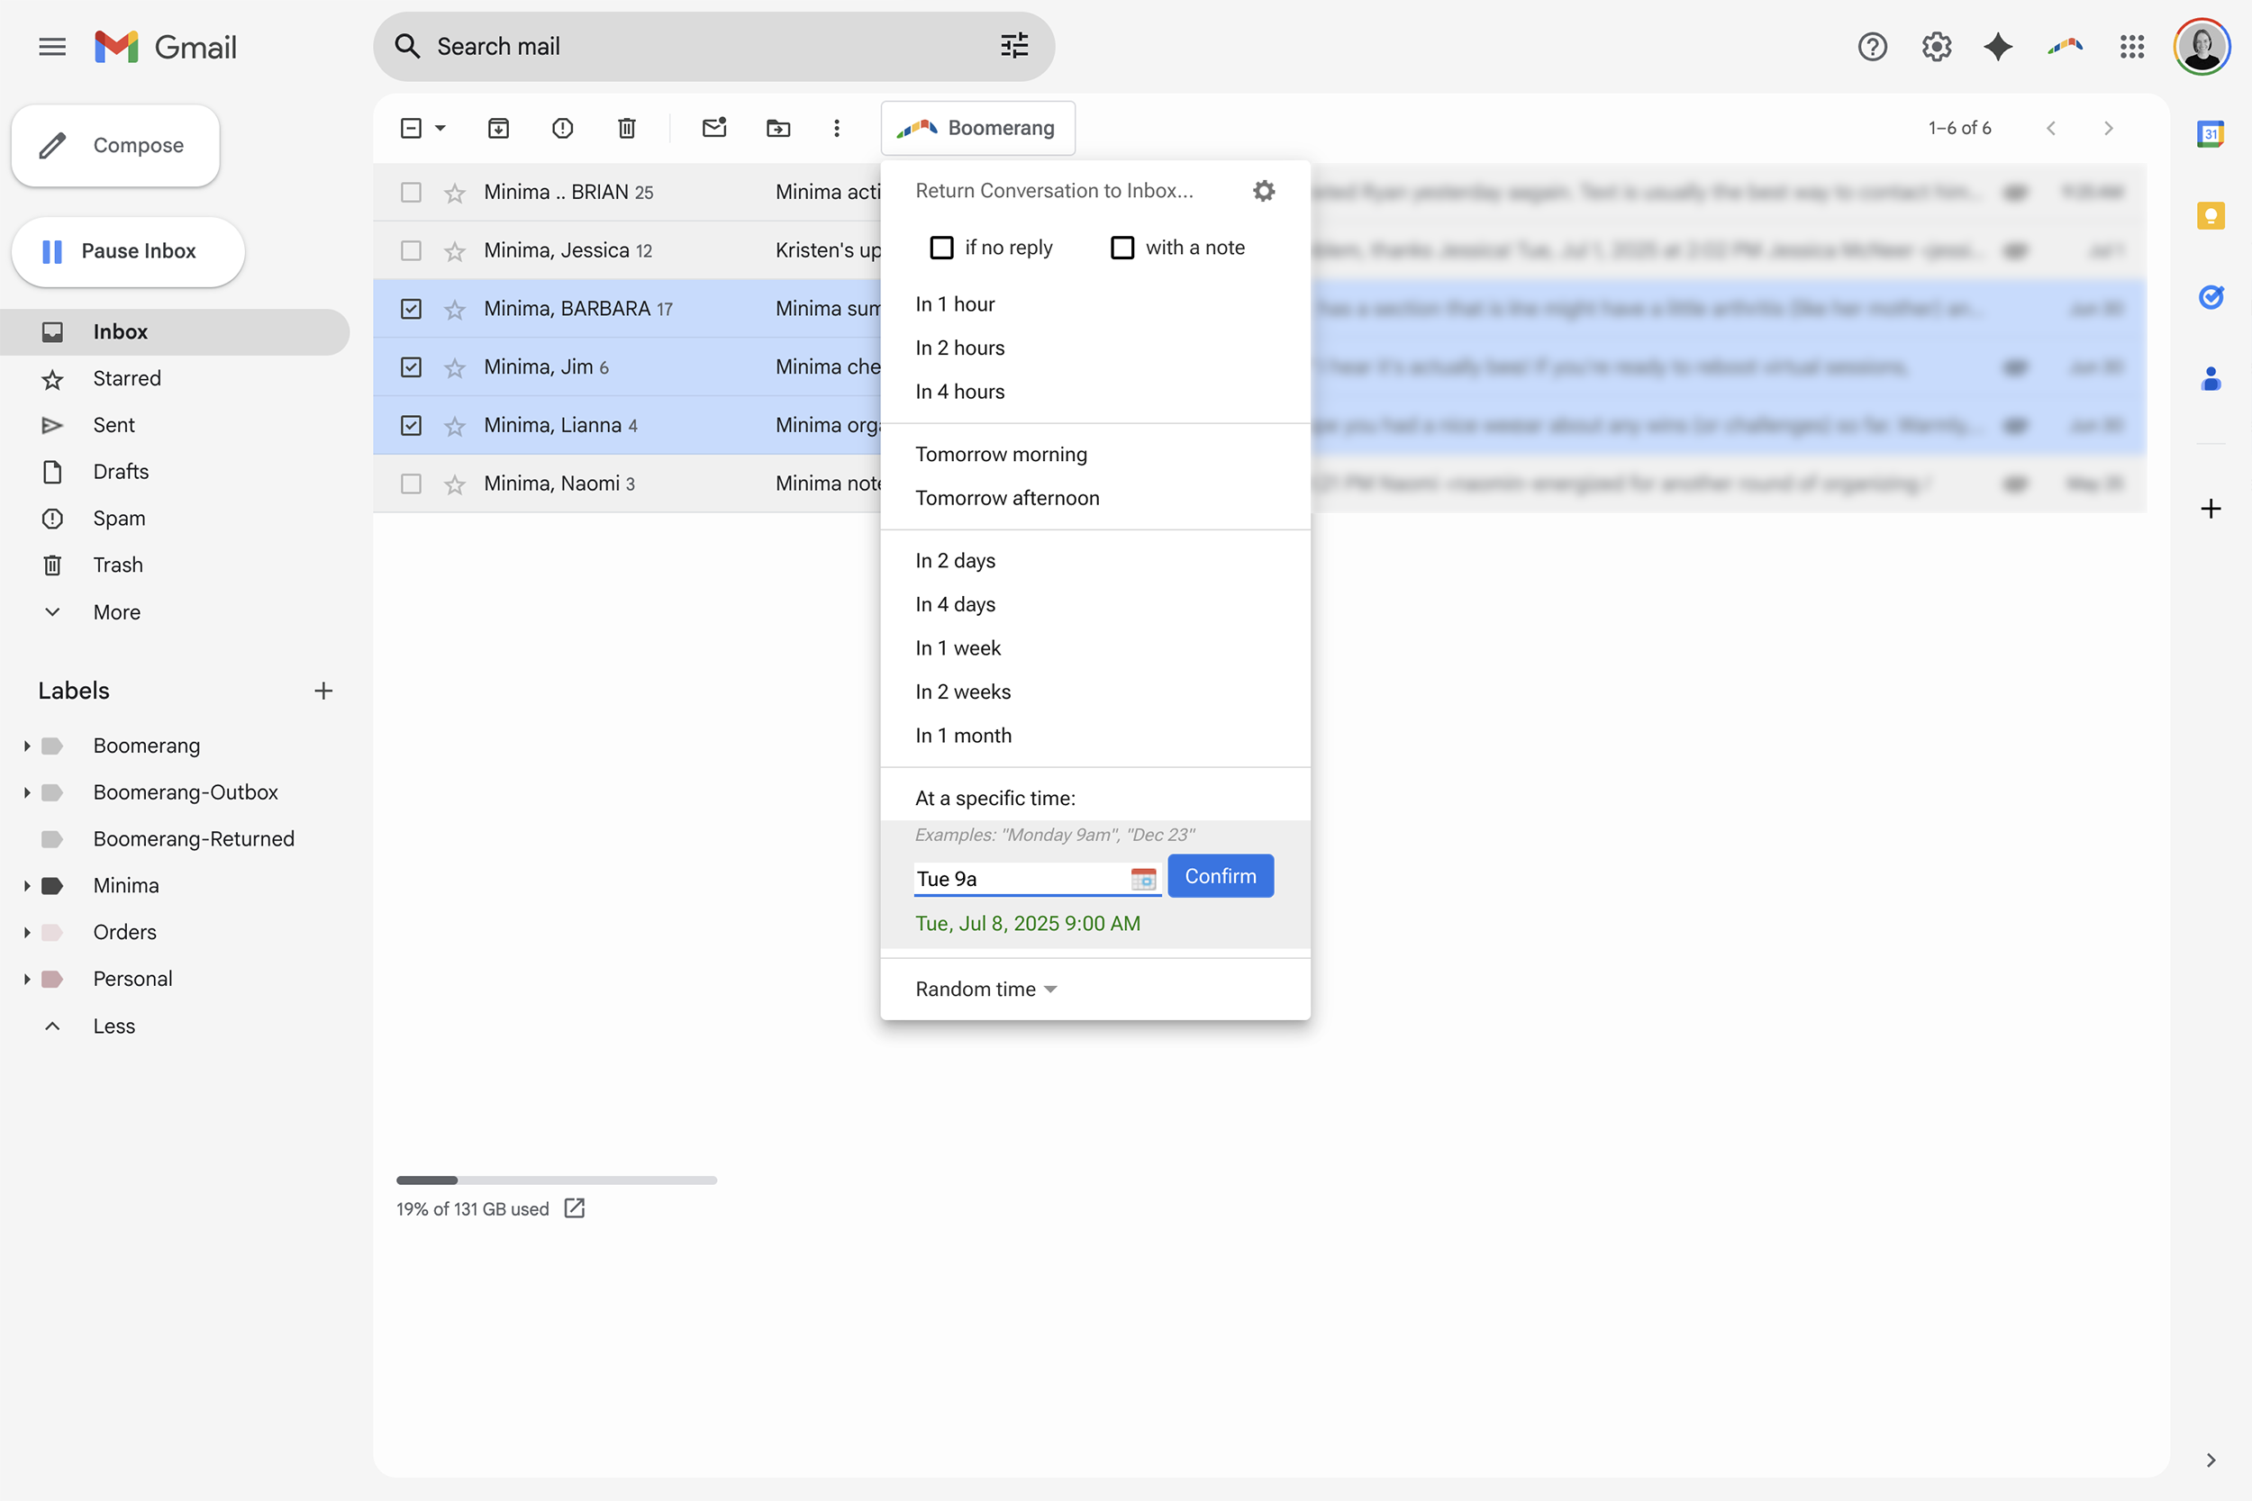The image size is (2252, 1501).
Task: Click the Boomerang settings gear icon
Action: point(1264,191)
